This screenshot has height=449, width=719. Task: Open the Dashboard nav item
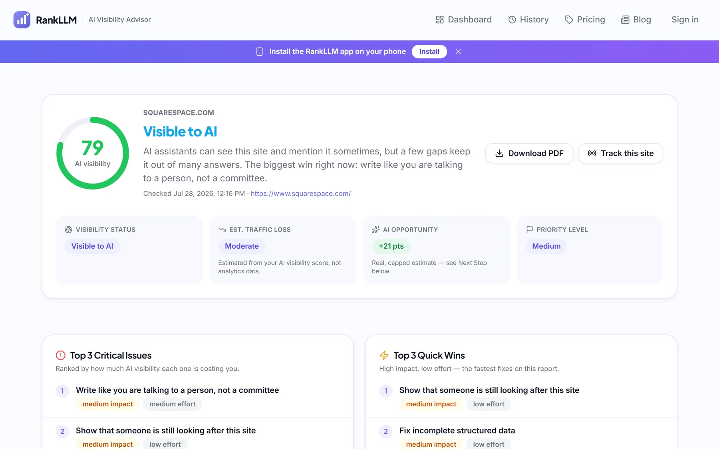(463, 20)
